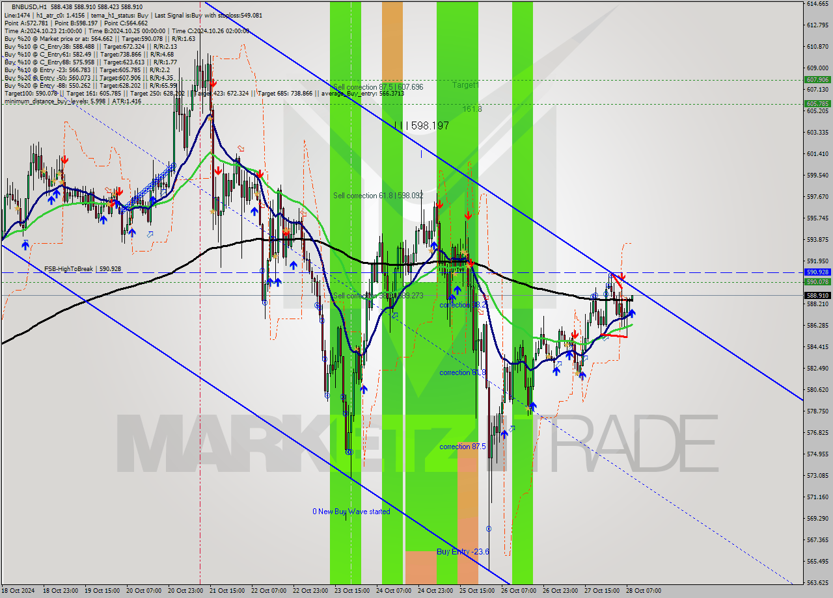
Task: Click '23 Oct 15:00' on time axis
Action: (x=351, y=591)
